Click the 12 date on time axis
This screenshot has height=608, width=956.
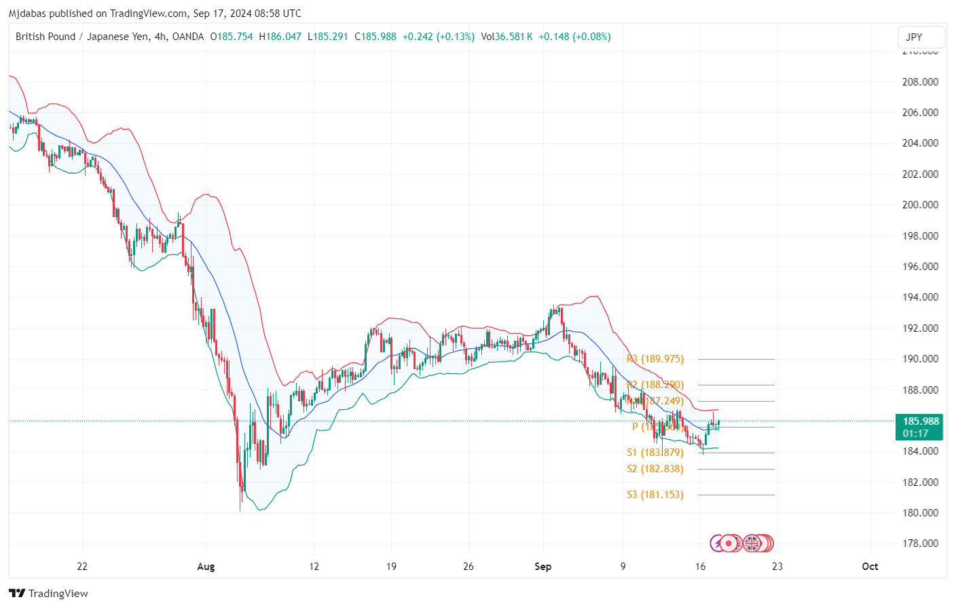[x=314, y=567]
